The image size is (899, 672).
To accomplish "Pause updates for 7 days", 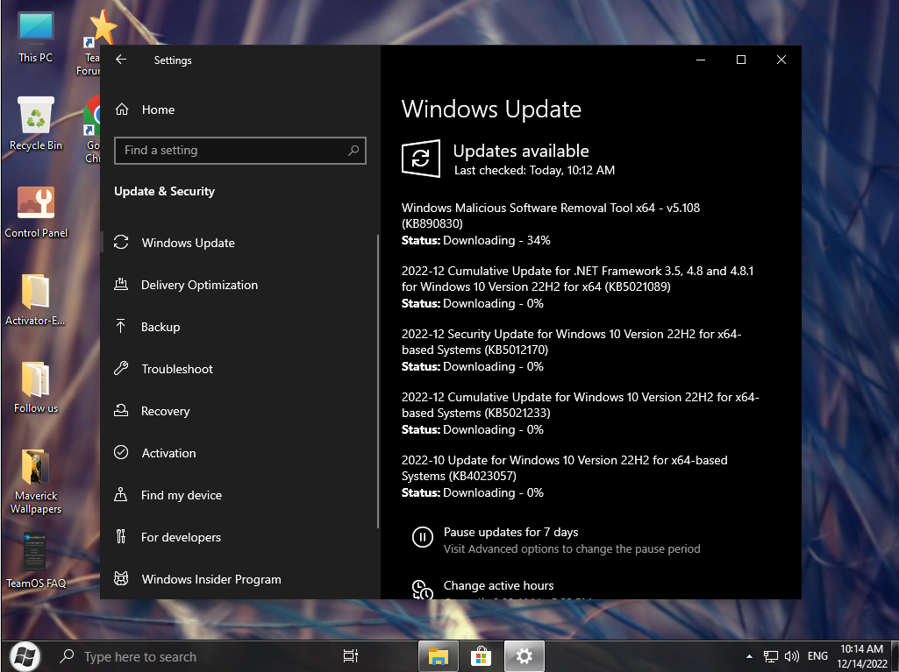I will (x=510, y=533).
